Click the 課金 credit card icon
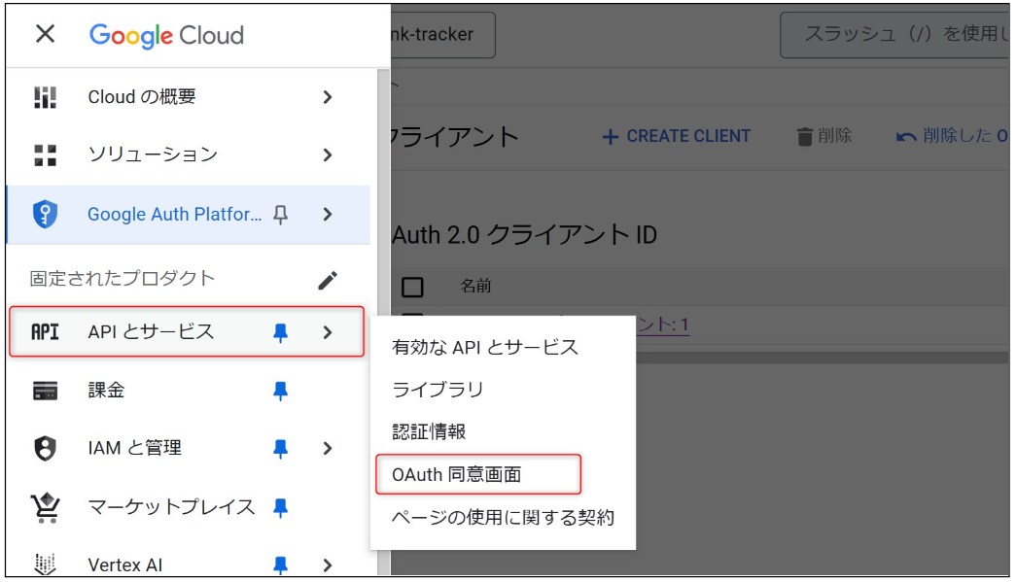Viewport: 1017px width, 582px height. 45,391
